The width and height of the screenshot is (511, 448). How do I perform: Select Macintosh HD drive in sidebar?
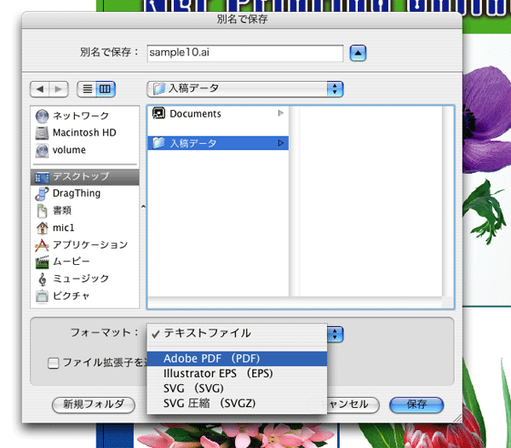tap(83, 133)
